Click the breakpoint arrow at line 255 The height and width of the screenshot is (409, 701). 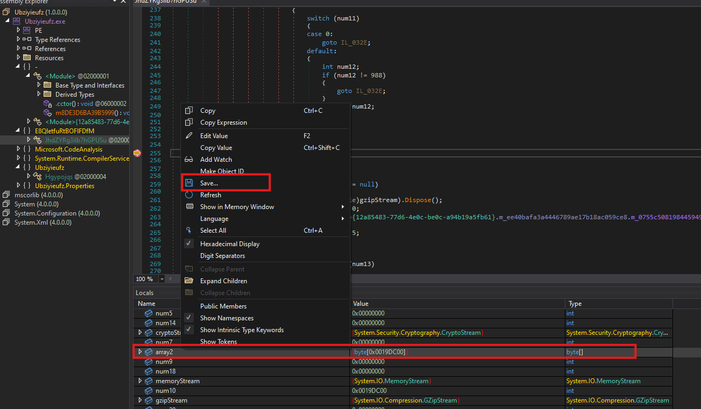pos(137,153)
